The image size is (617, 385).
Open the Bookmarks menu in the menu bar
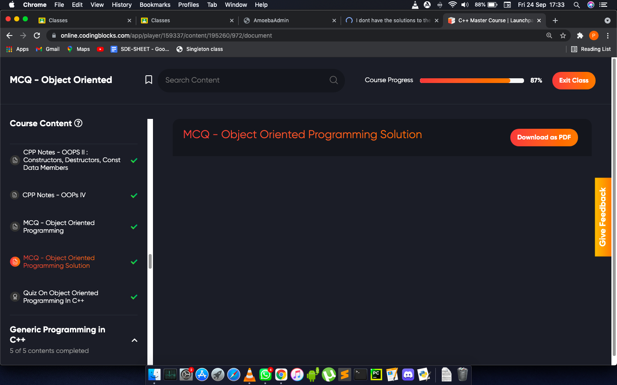(155, 5)
